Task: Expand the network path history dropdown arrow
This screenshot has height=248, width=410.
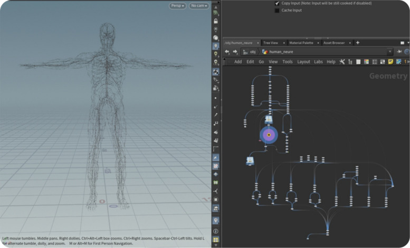Action: coord(390,52)
